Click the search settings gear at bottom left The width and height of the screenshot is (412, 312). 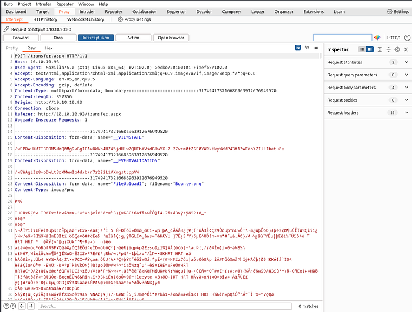tap(13, 306)
